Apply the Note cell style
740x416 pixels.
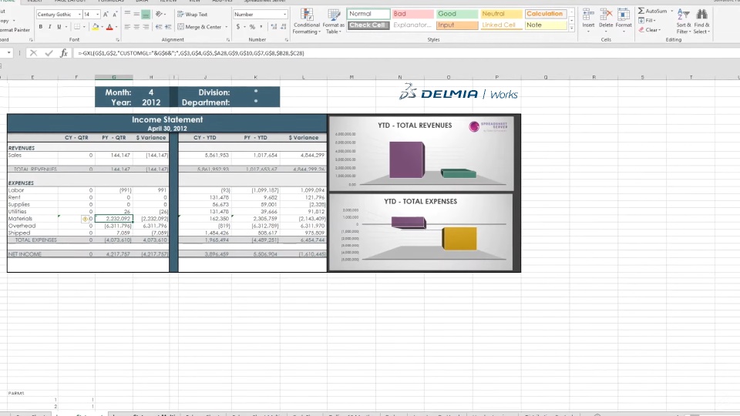click(545, 25)
